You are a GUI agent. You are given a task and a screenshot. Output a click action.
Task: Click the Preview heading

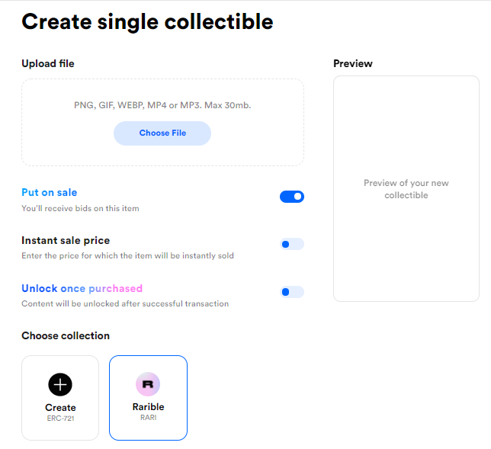click(353, 63)
